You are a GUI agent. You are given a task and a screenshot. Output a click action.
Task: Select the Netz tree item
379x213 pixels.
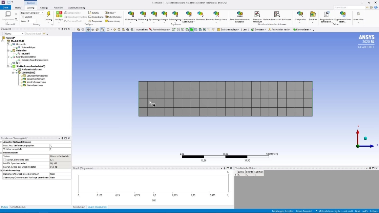coord(18,63)
